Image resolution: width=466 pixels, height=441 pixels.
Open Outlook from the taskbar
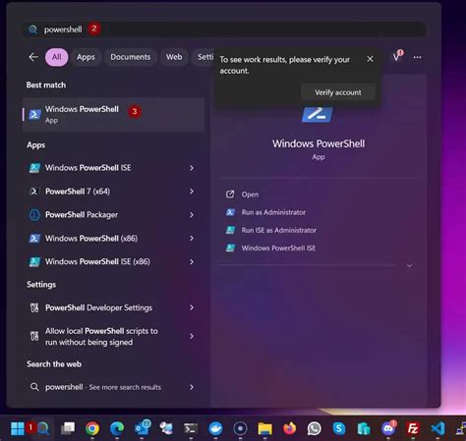pos(142,427)
